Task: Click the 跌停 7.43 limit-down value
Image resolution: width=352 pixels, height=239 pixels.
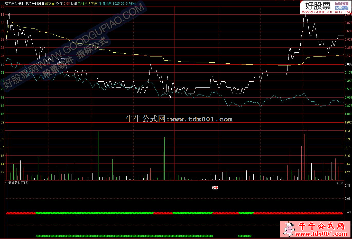Action: [x=77, y=4]
